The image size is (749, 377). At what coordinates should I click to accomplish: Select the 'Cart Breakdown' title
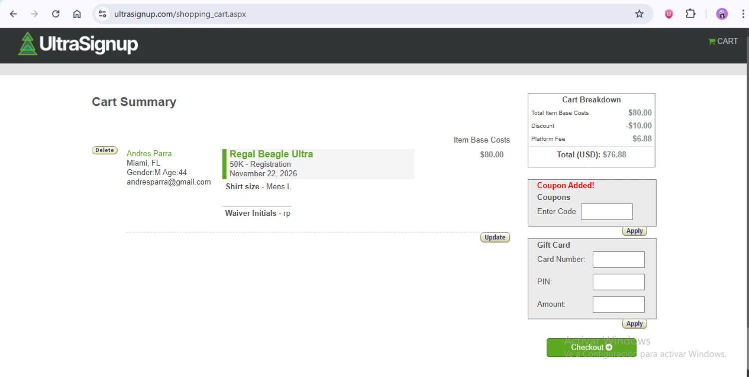coord(592,100)
